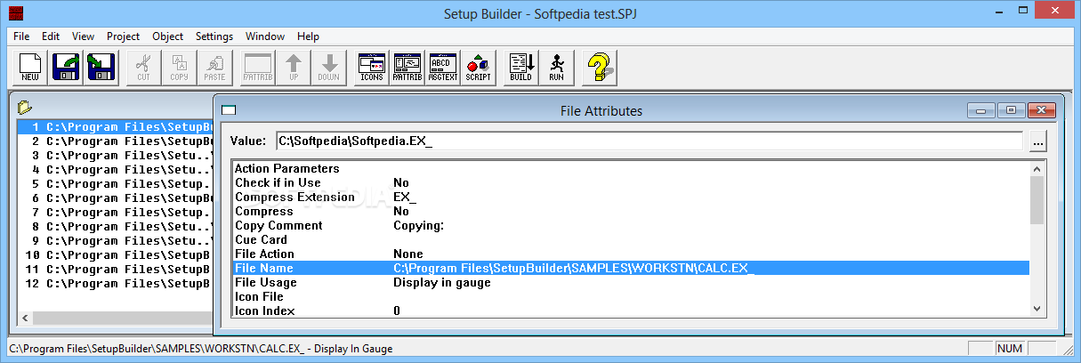
Task: Click the attributes list vertical scrollbar thumb
Action: click(x=1037, y=200)
